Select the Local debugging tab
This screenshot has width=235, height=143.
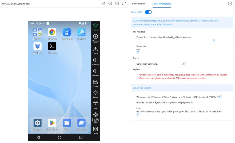tap(162, 4)
